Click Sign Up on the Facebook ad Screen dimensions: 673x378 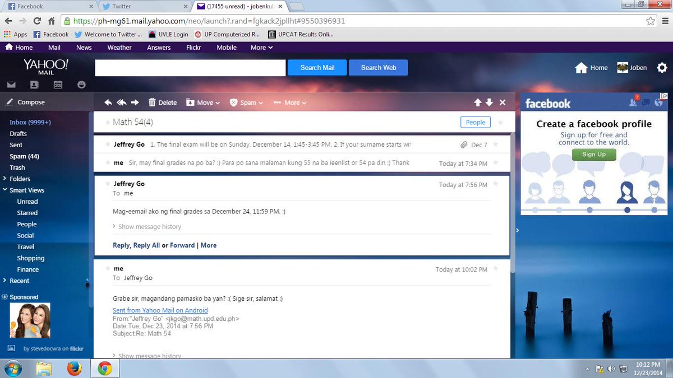coord(594,155)
